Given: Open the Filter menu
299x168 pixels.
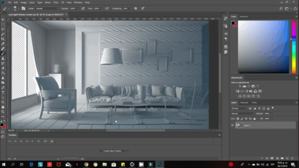Looking at the screenshot, I should (x=56, y=2).
